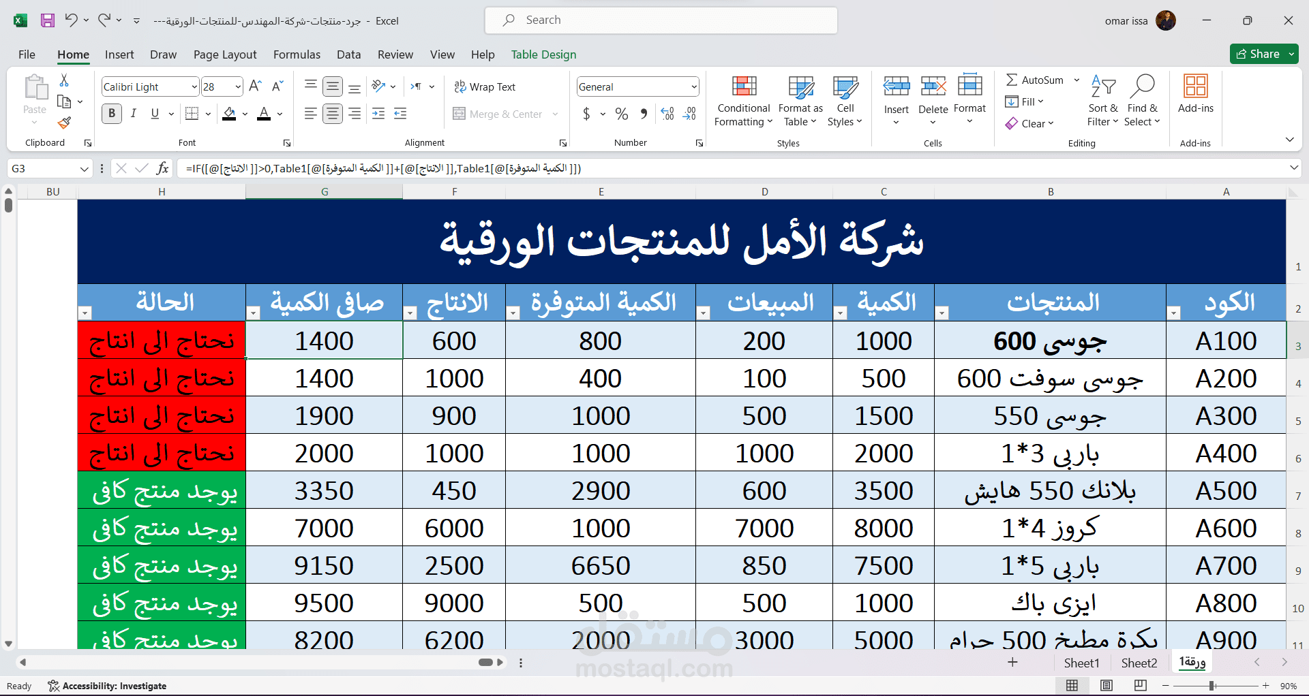Screen dimensions: 1309x696
Task: Click Find & Select button
Action: pyautogui.click(x=1142, y=101)
